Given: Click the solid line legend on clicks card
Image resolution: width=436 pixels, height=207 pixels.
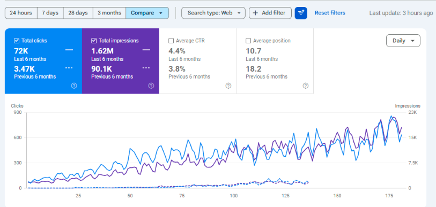Looking at the screenshot, I should click(x=69, y=50).
